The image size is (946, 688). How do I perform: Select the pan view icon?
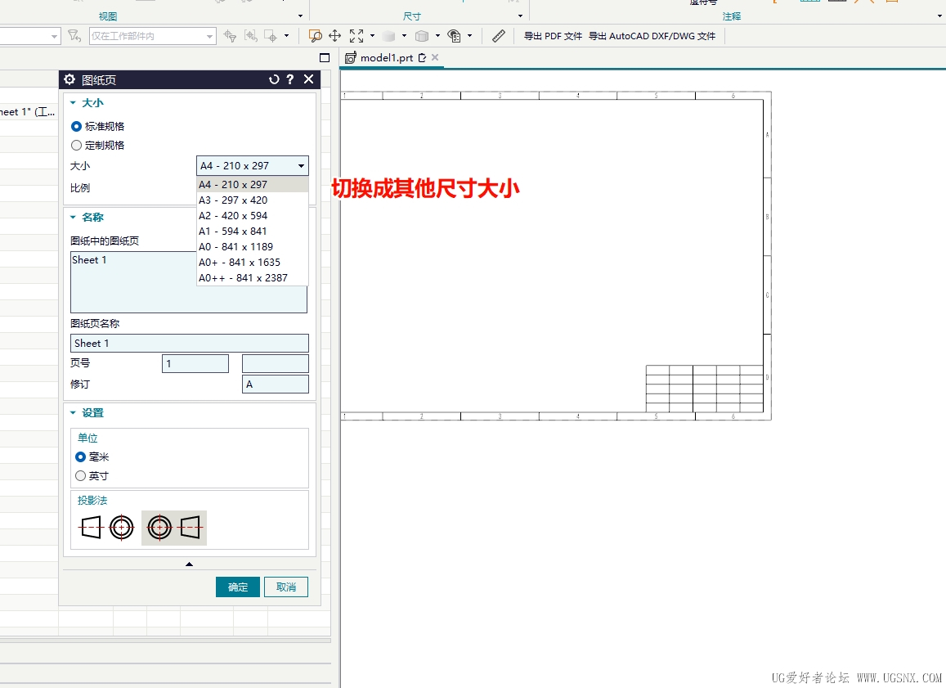[334, 36]
